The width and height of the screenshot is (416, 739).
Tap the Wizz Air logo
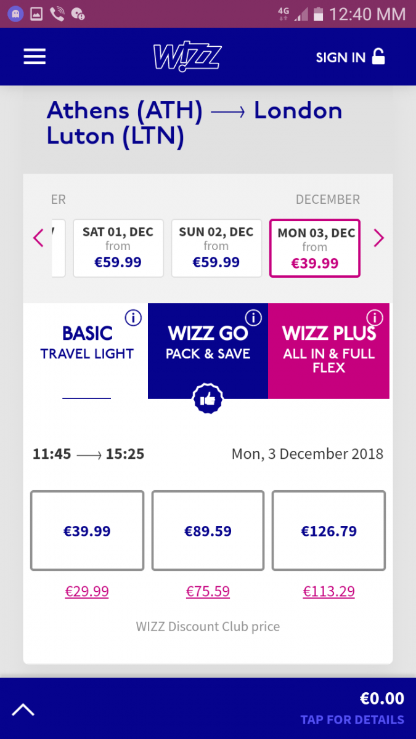point(187,57)
